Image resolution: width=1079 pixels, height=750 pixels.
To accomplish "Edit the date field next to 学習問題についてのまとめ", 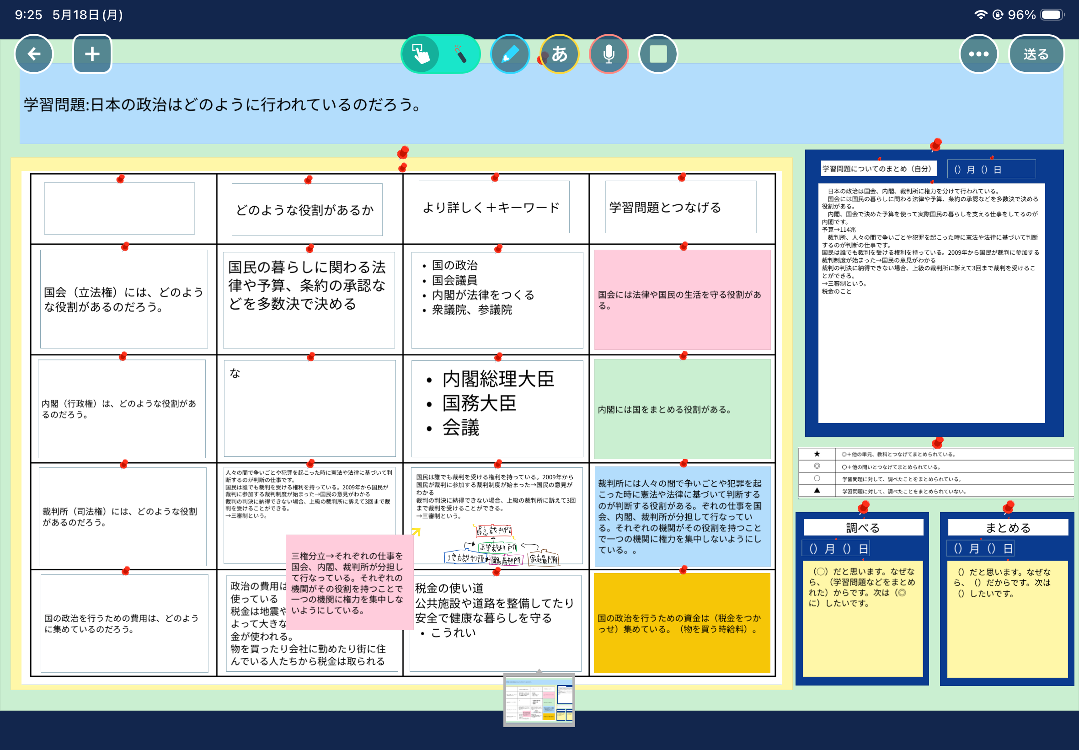I will [x=991, y=169].
